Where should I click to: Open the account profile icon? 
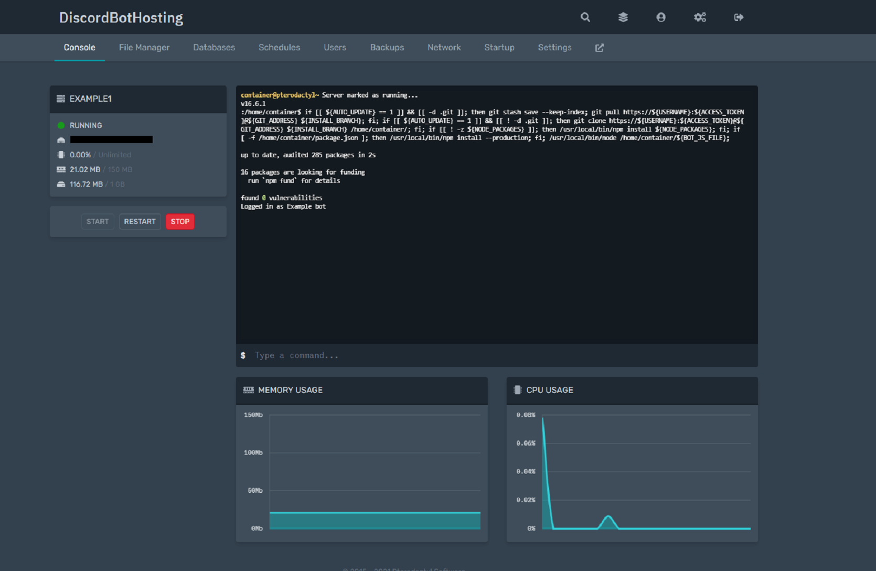pyautogui.click(x=661, y=17)
